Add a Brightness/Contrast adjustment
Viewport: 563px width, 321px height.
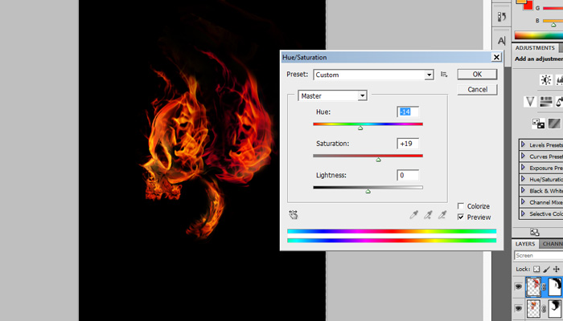pos(546,80)
